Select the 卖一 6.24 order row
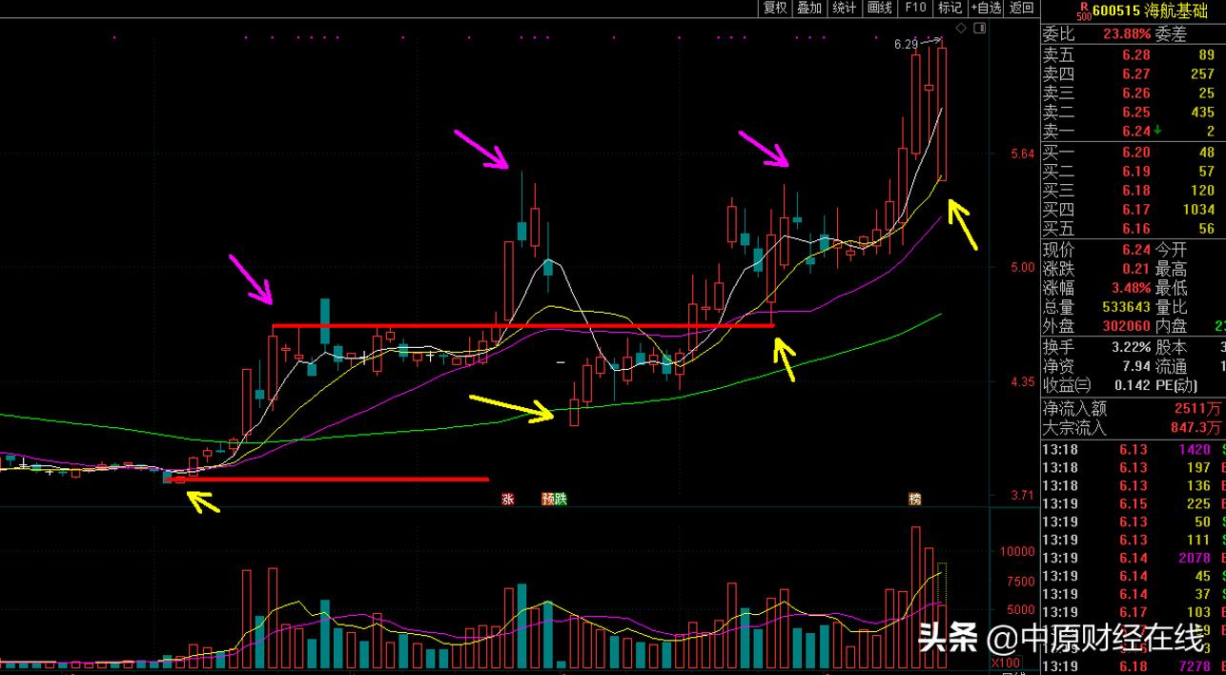Viewport: 1226px width, 675px height. click(1133, 132)
